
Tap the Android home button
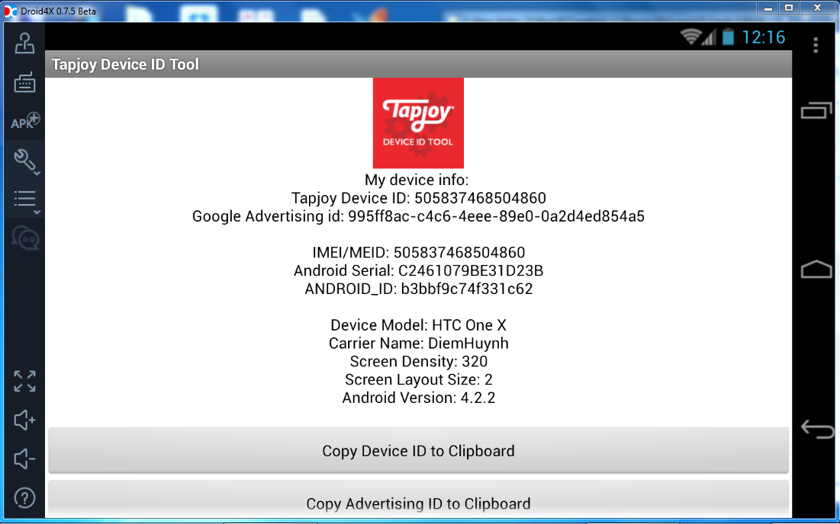click(816, 270)
